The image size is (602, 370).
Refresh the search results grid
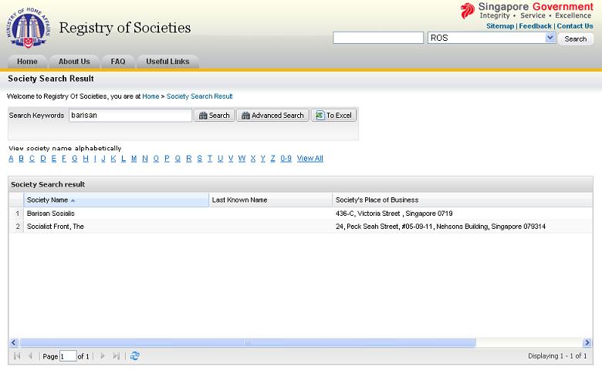[135, 356]
